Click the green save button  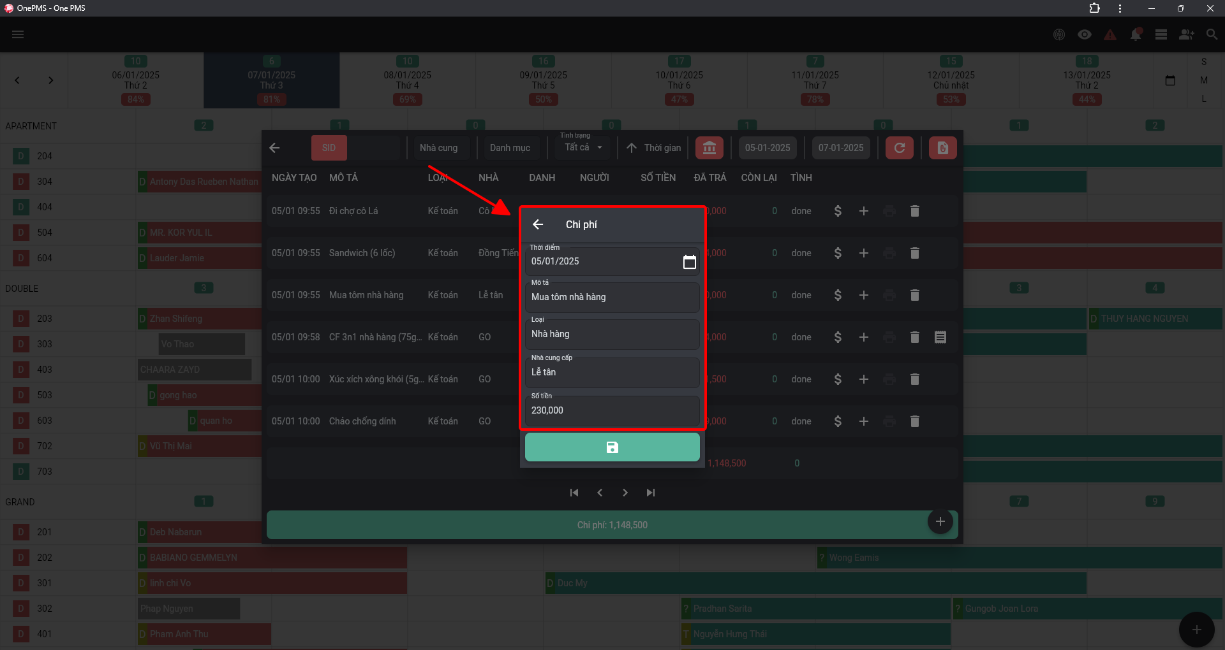[x=612, y=447]
